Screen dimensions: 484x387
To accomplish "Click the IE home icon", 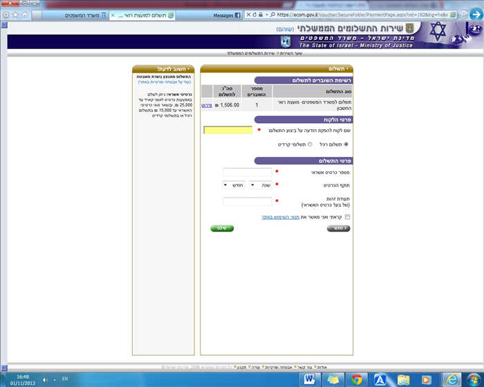I will pos(26,15).
